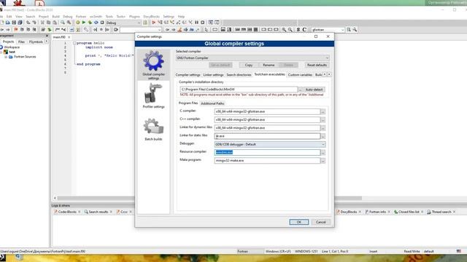
Task: Open the Debug build target dropdown
Action: click(123, 23)
